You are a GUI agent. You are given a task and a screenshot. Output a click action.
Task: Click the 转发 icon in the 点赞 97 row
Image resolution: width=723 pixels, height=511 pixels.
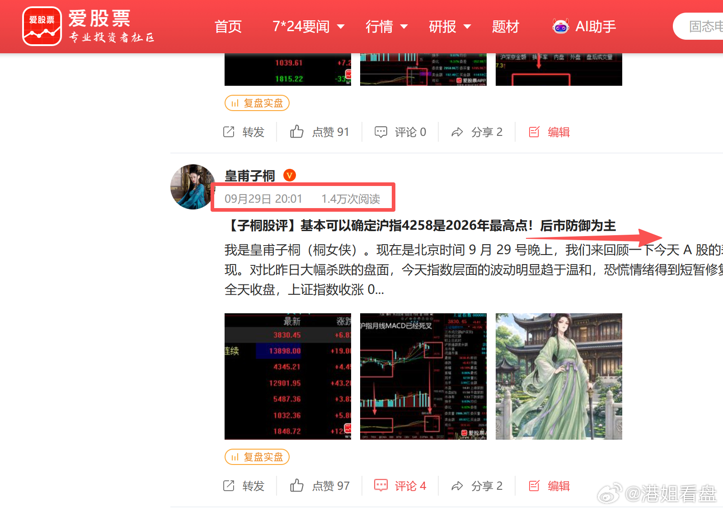coord(229,486)
